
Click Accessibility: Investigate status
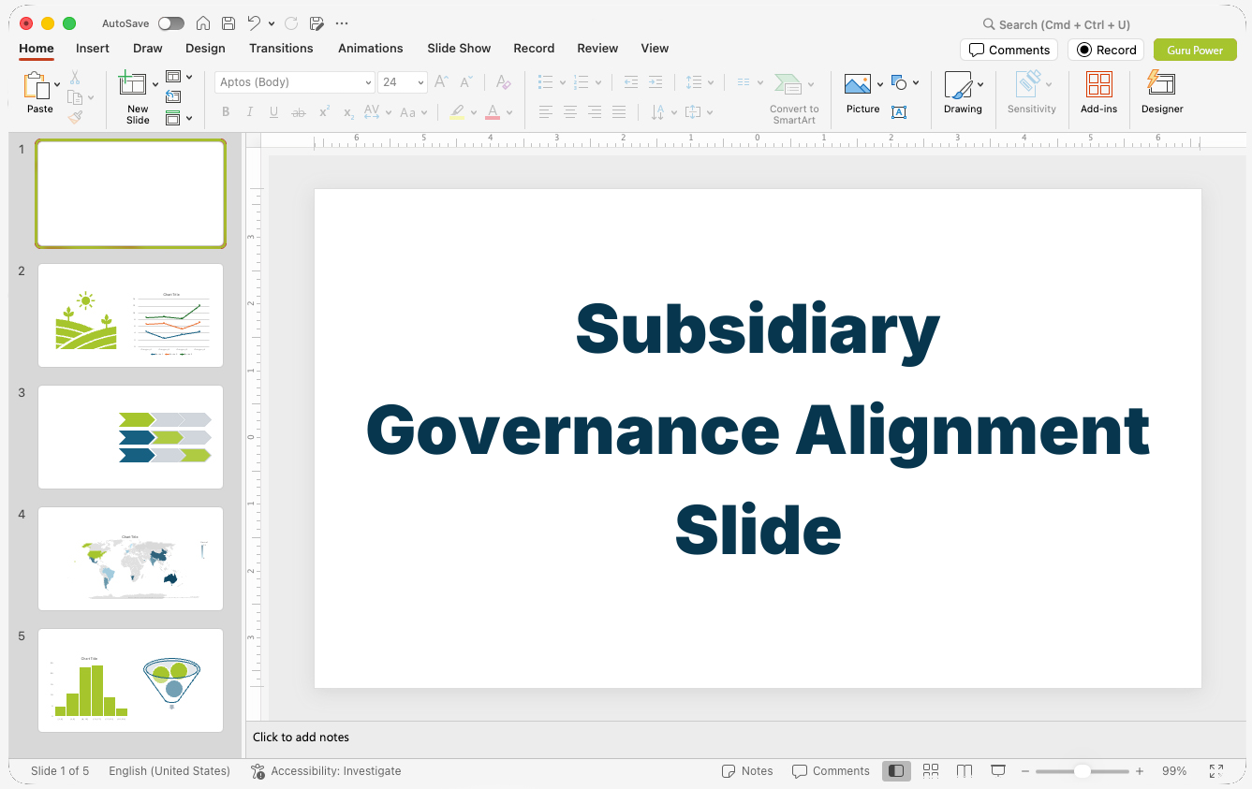(326, 771)
